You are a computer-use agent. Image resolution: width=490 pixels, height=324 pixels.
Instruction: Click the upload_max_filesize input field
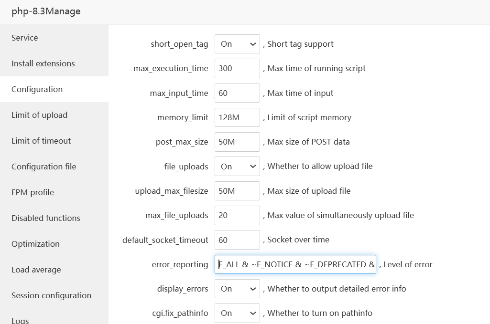click(x=237, y=191)
